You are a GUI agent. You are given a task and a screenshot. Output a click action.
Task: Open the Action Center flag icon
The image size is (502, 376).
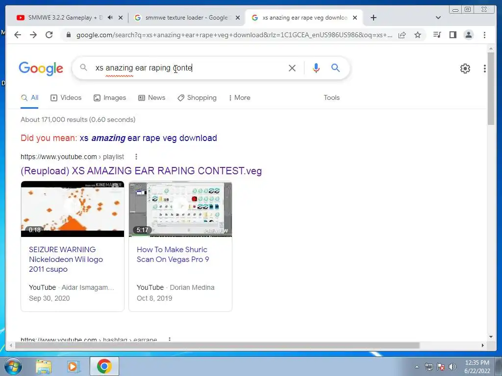(x=441, y=367)
